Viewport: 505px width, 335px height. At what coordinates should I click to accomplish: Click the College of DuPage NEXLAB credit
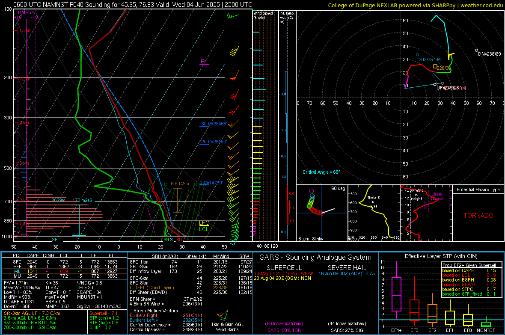pos(415,5)
